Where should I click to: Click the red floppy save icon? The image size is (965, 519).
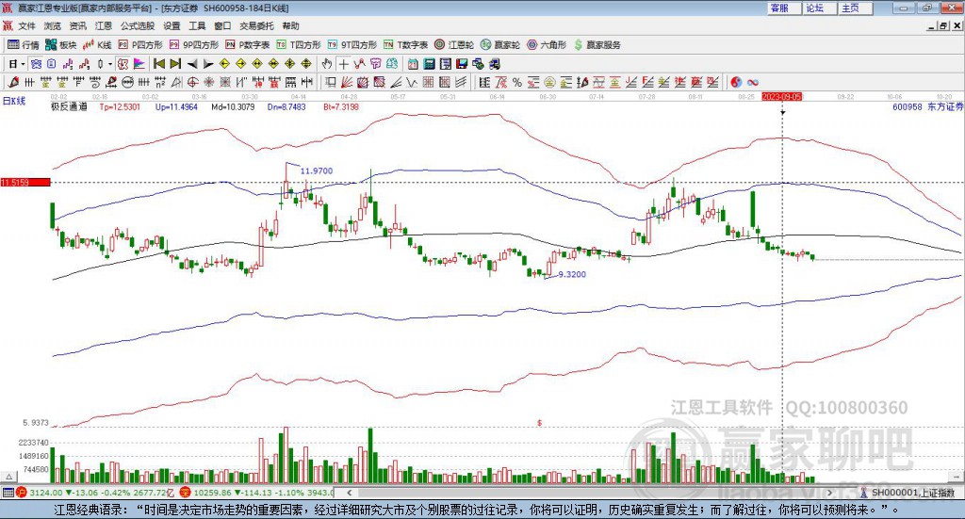(x=462, y=64)
